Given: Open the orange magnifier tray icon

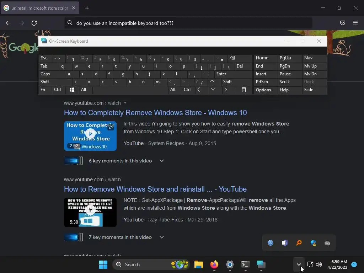Looking at the screenshot, I should [x=299, y=243].
